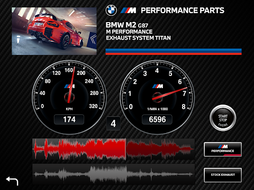The width and height of the screenshot is (254, 190).
Task: Click the M logo inside the speedometer
Action: [69, 86]
